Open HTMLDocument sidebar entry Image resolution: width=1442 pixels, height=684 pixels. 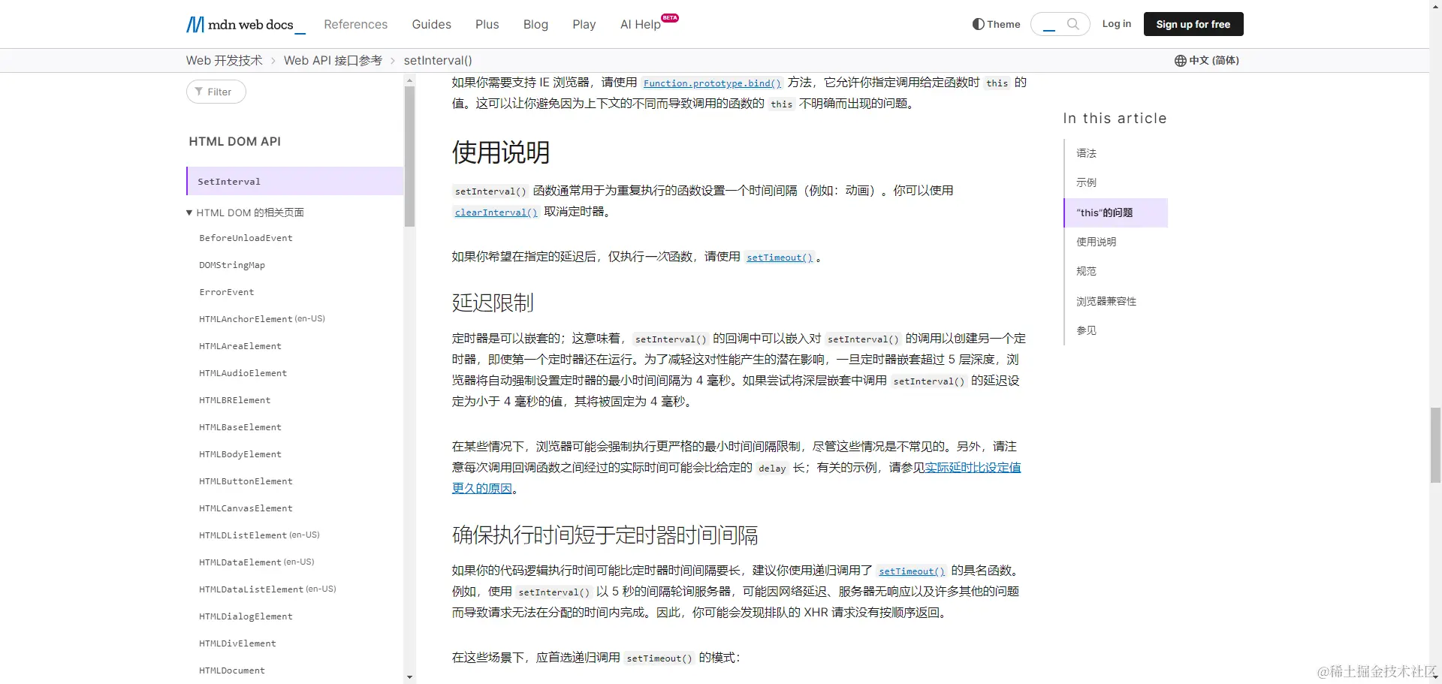click(x=231, y=670)
